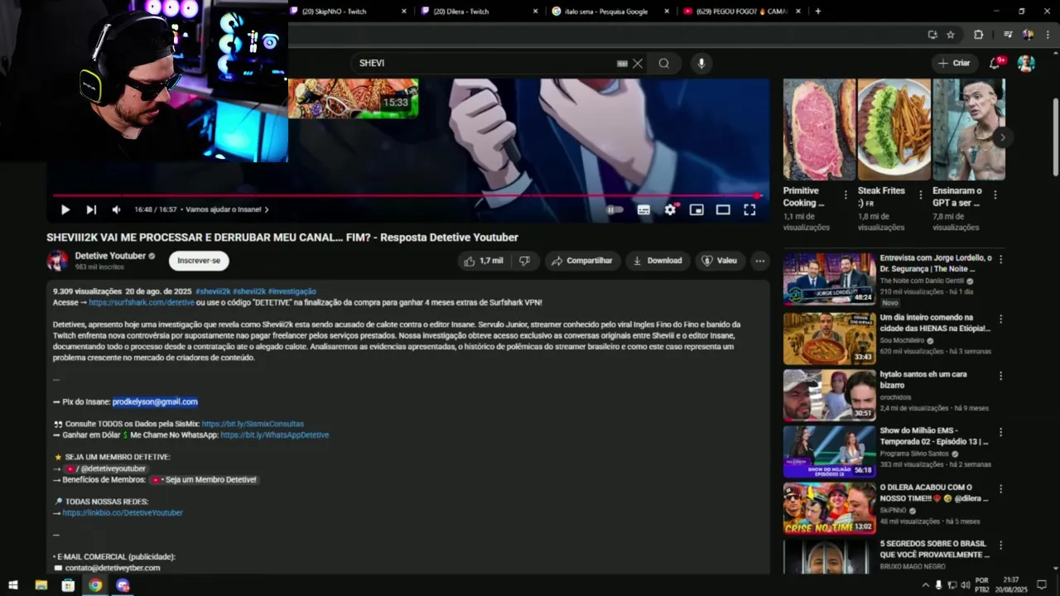Viewport: 1060px width, 596px height.
Task: Open the #sheviii2k hashtag
Action: point(213,291)
